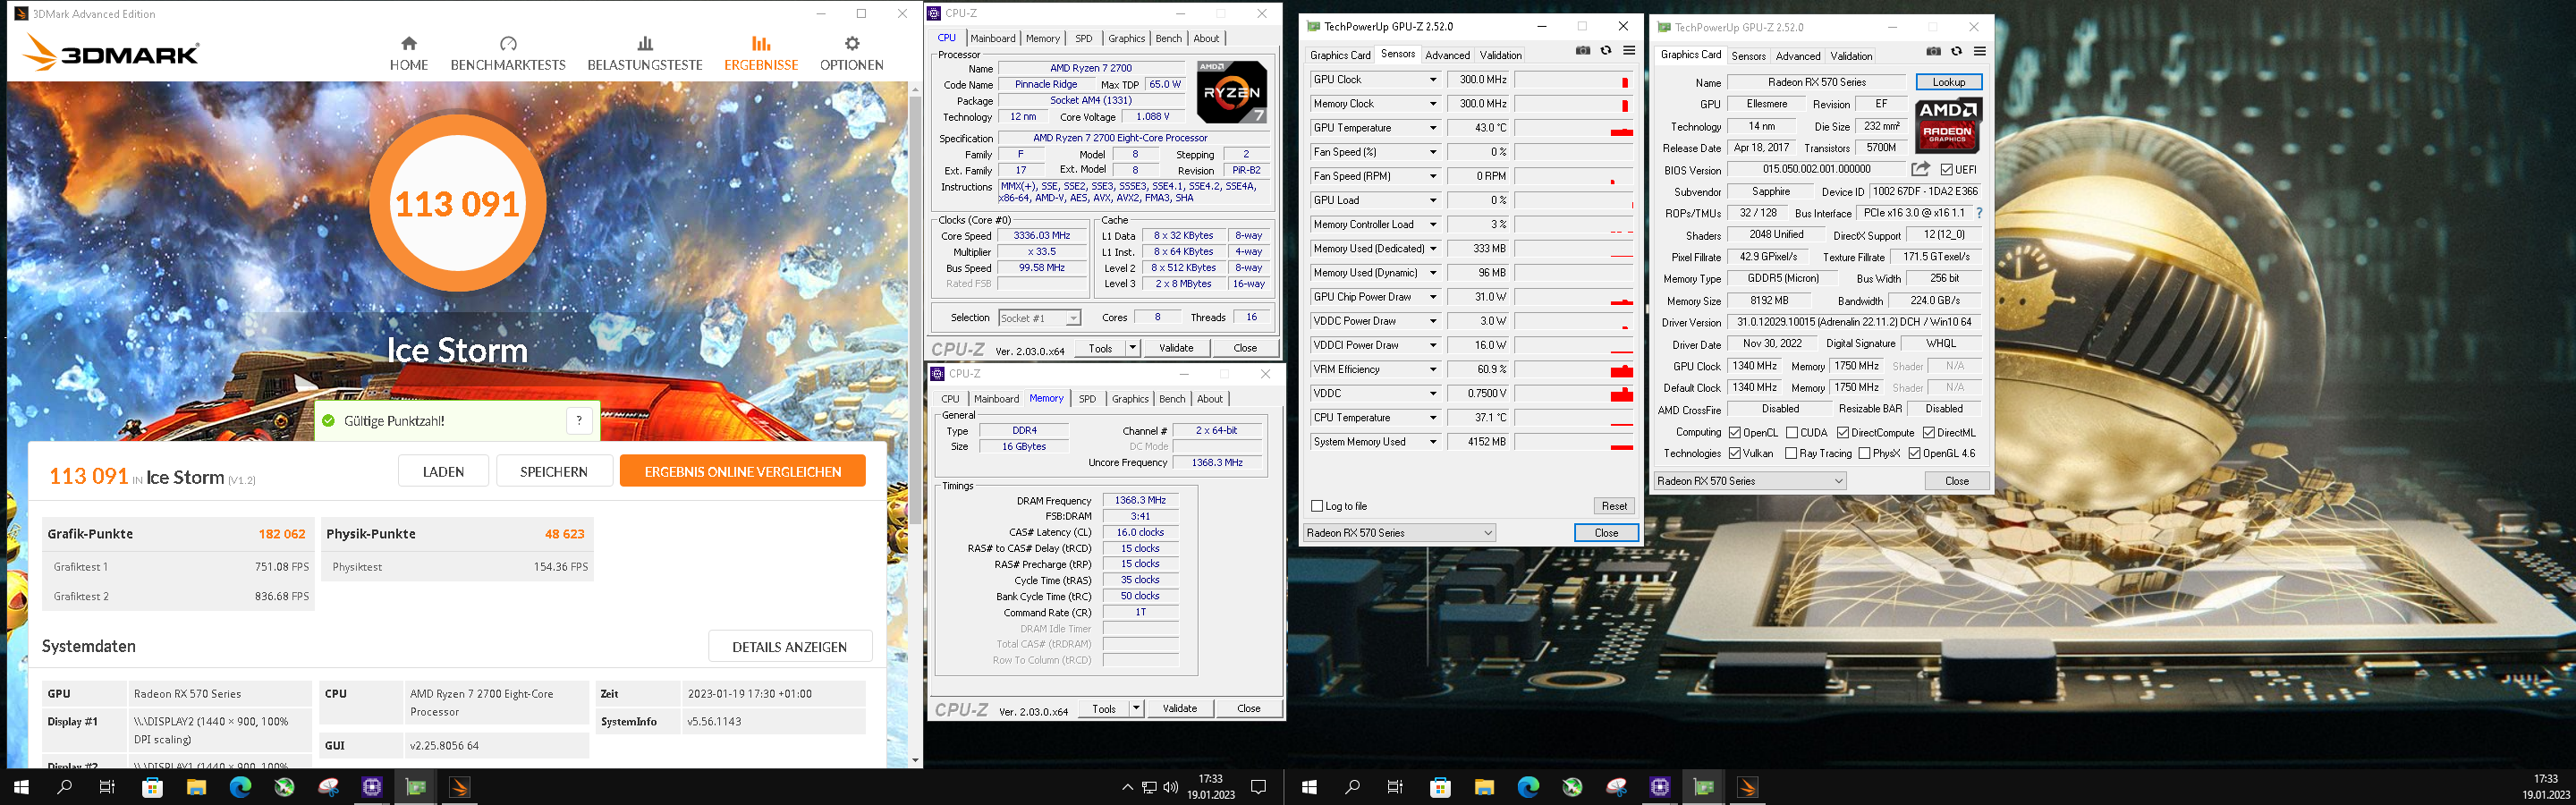This screenshot has height=805, width=2576.
Task: Take screenshot via camera icon in GPU-Z Sensors window
Action: pyautogui.click(x=1583, y=51)
